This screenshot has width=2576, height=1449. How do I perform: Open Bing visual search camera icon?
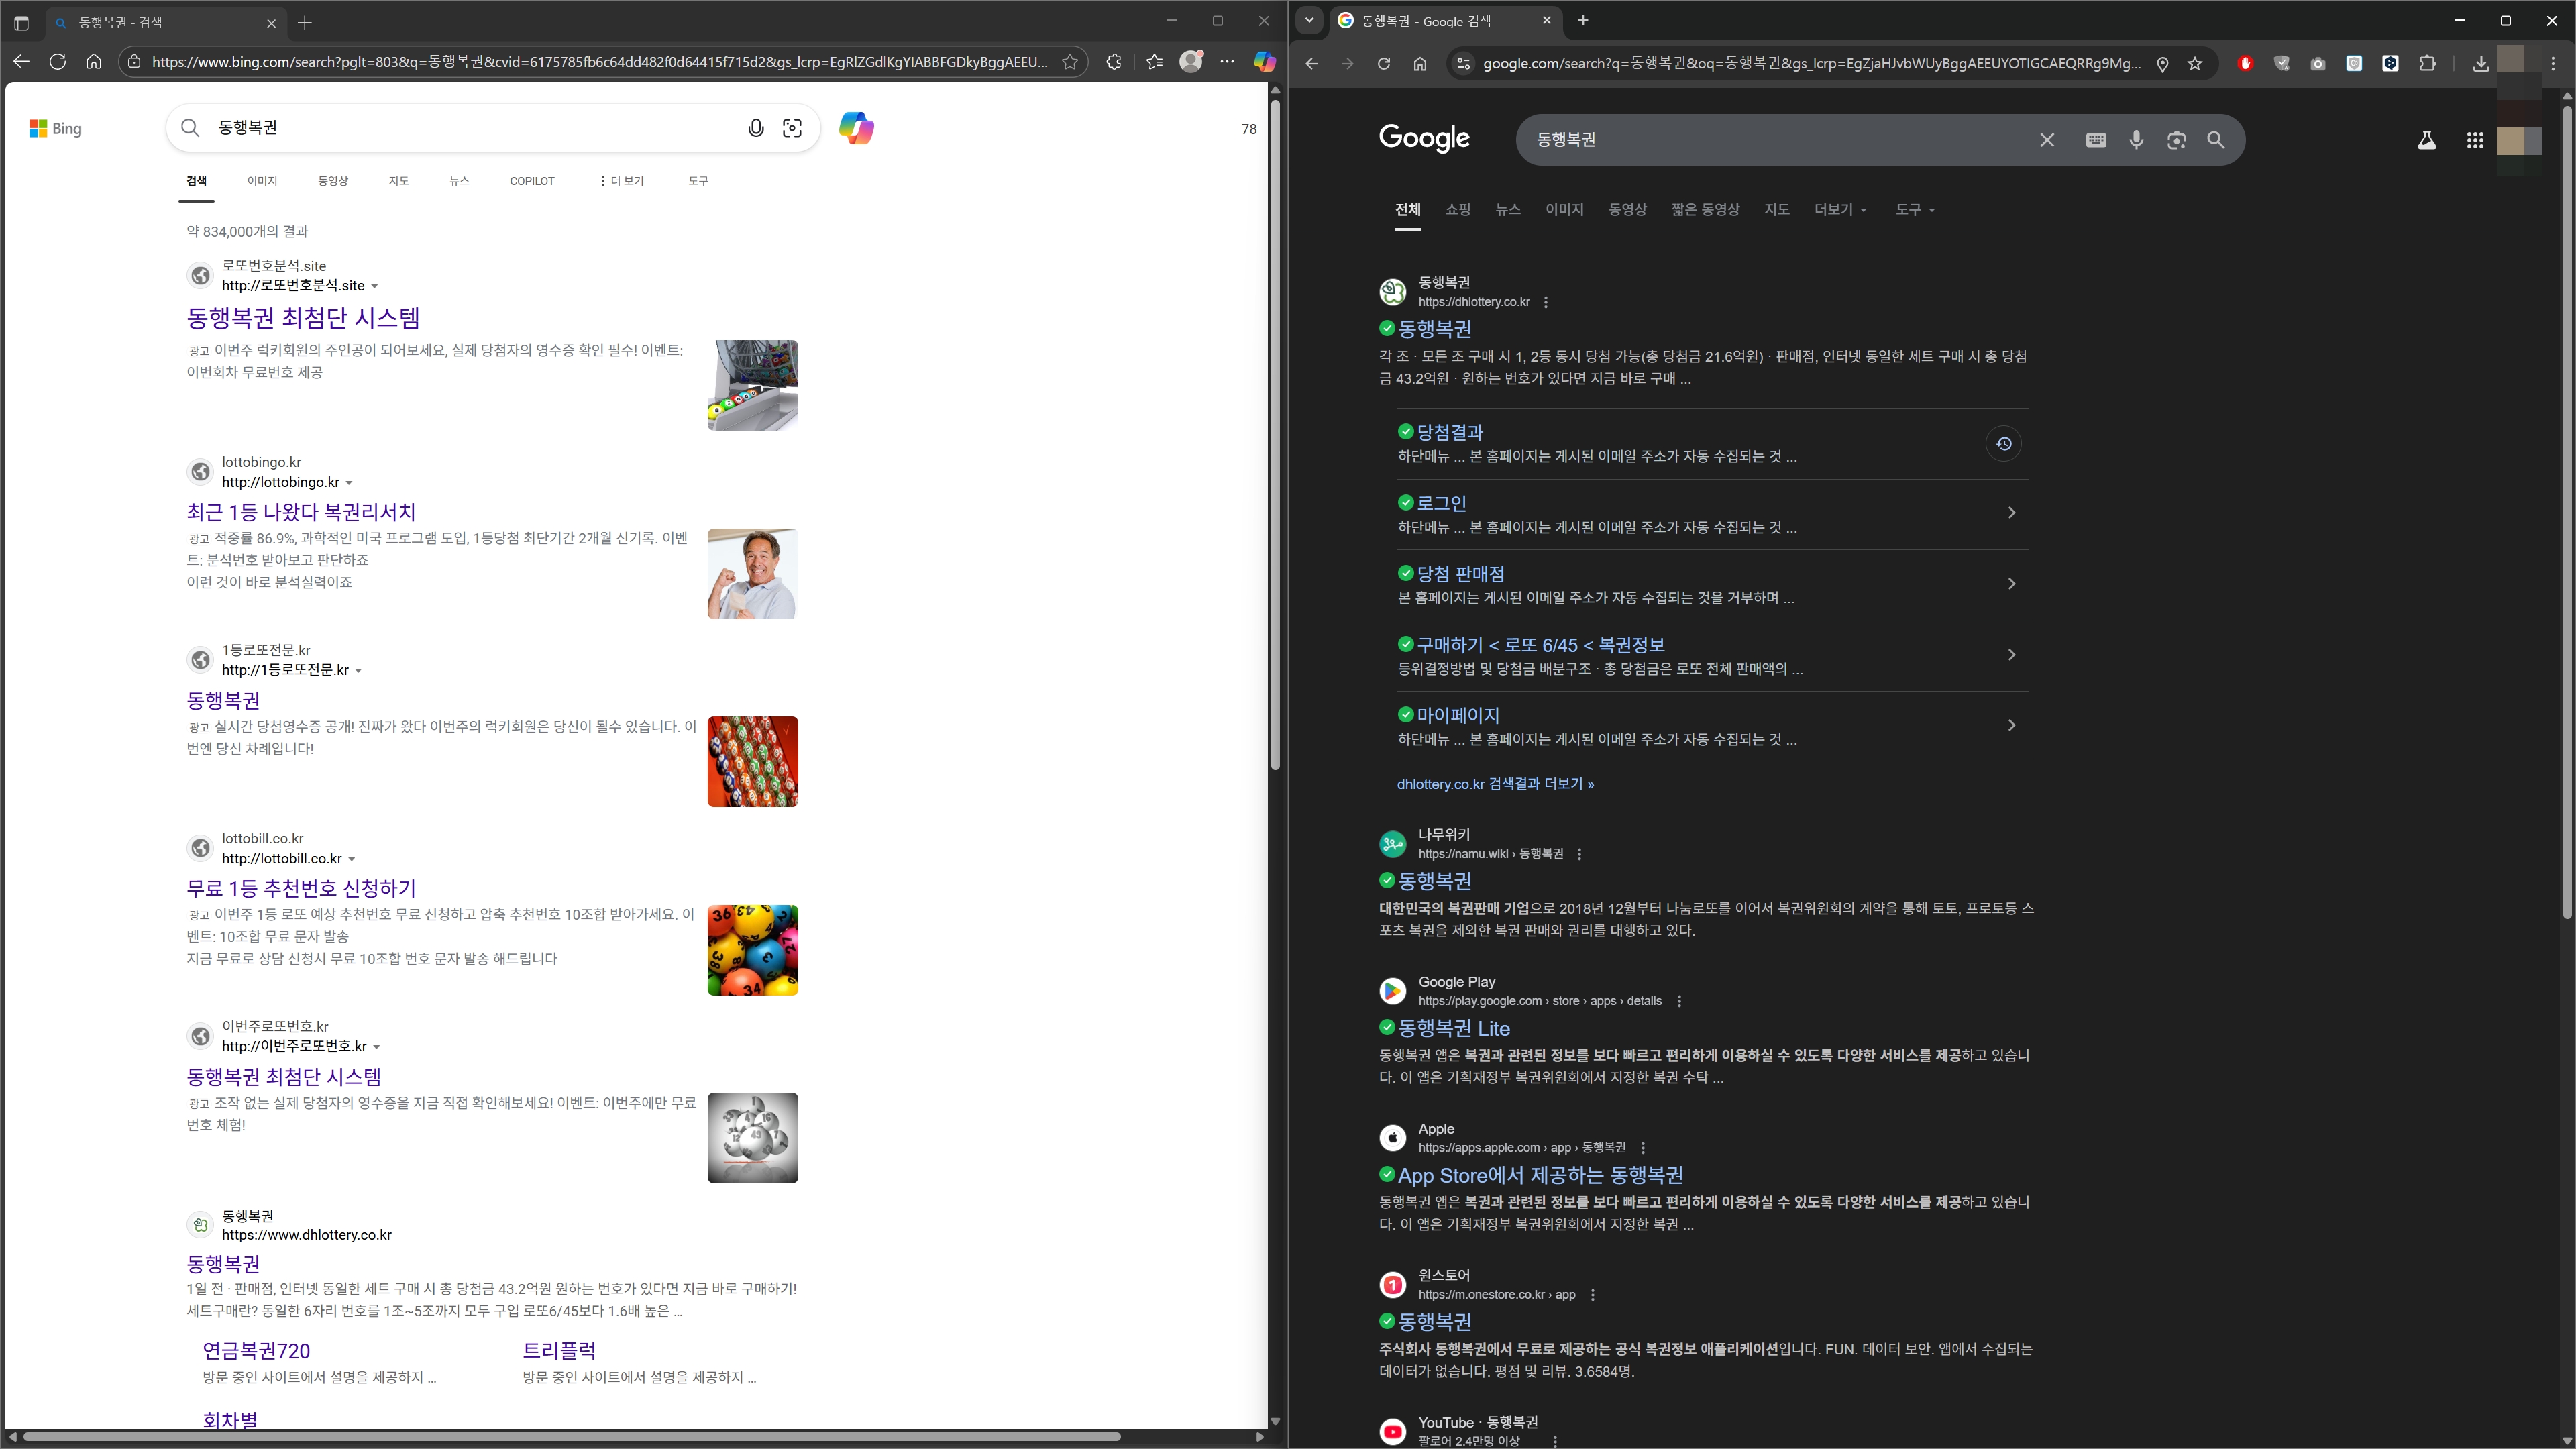[792, 128]
